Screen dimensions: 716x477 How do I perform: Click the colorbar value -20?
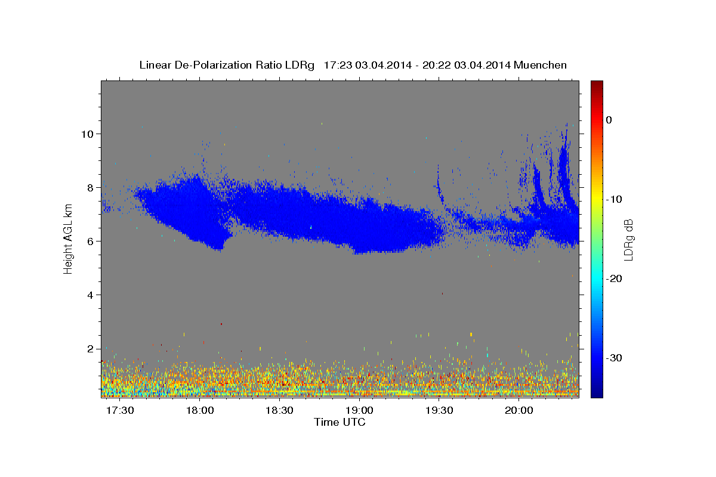tap(614, 278)
